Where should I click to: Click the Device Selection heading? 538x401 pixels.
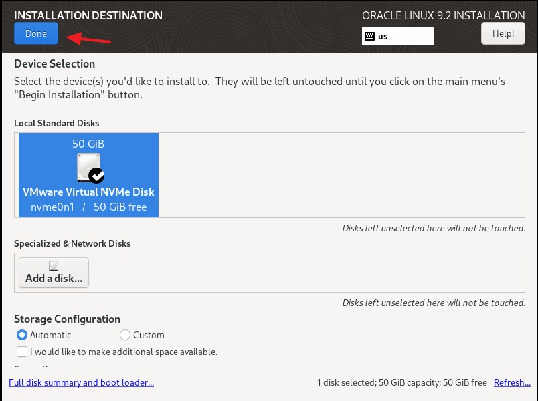pyautogui.click(x=55, y=63)
